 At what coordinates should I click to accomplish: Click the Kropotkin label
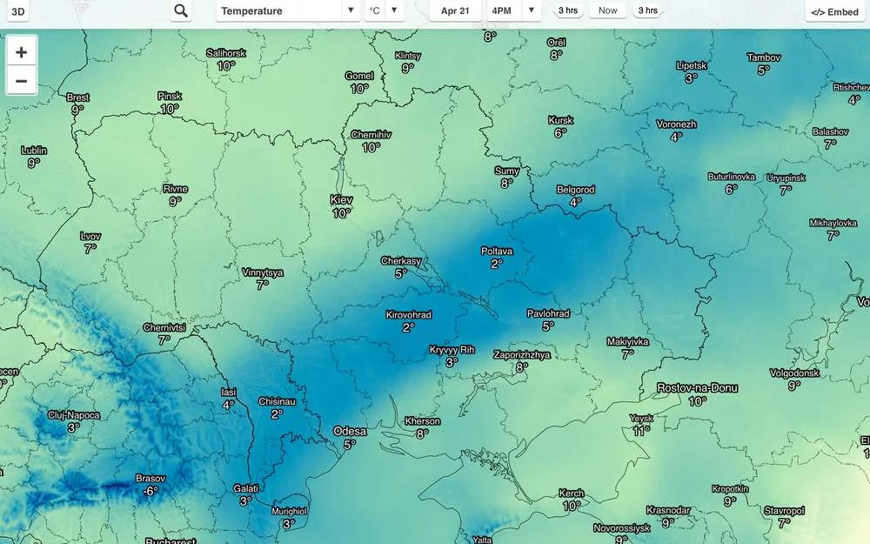(x=730, y=489)
